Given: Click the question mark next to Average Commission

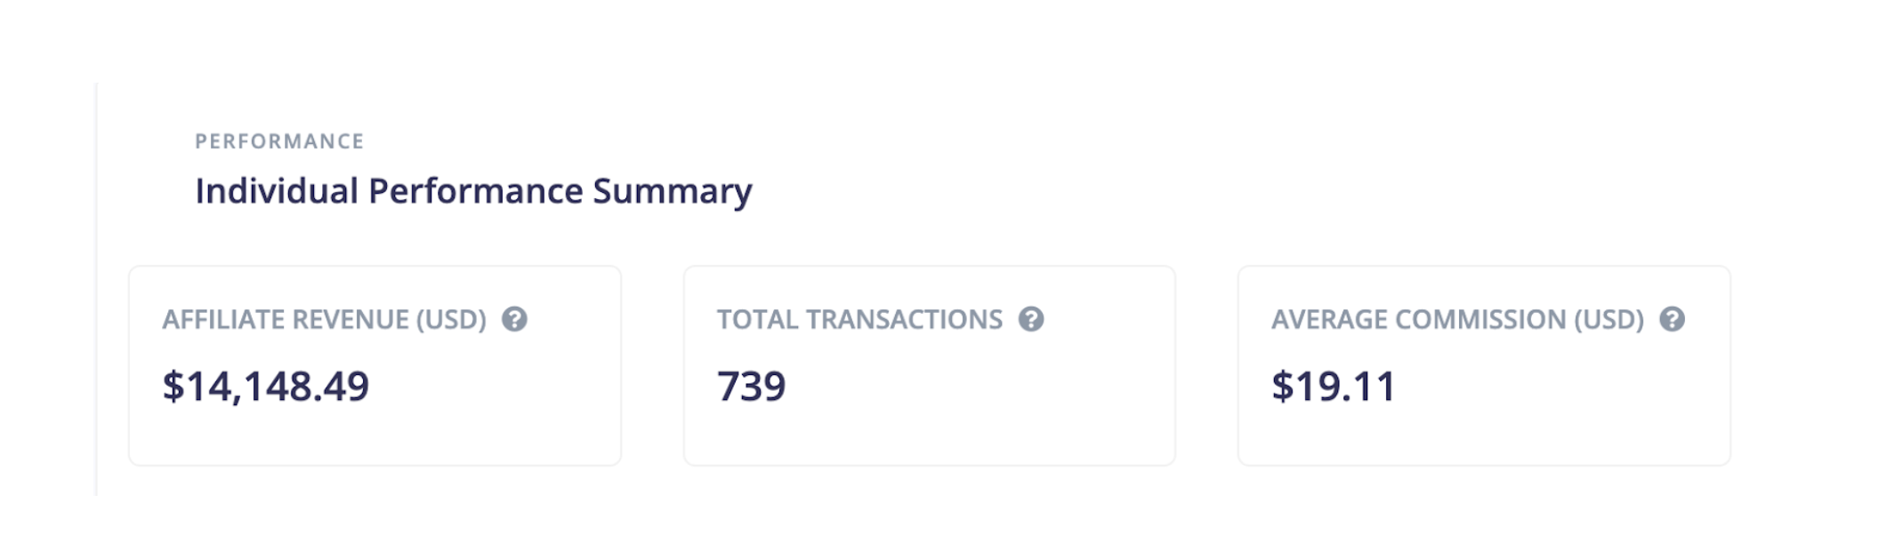Looking at the screenshot, I should point(1672,319).
